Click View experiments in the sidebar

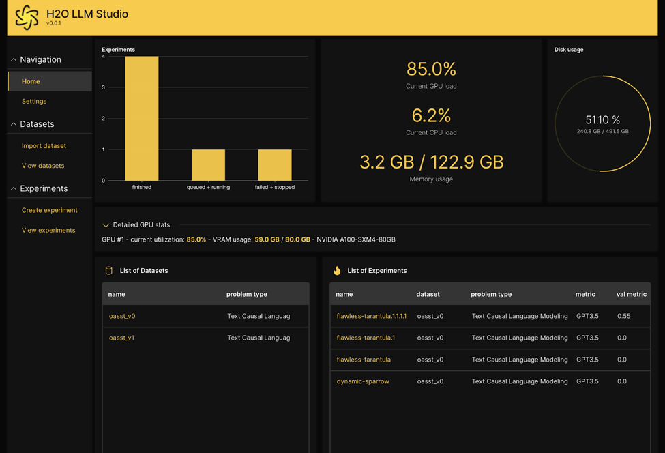[48, 230]
